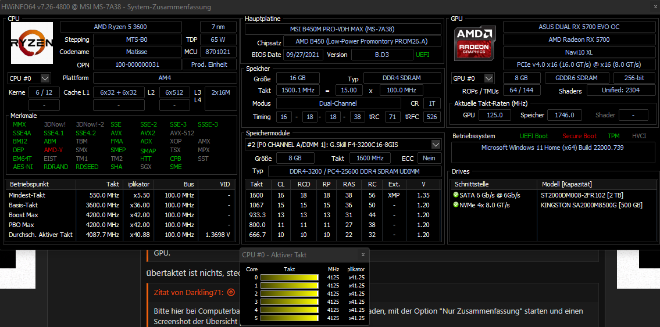This screenshot has width=660, height=327.
Task: Click the BIOS Date 09/27/2021 field
Action: [304, 55]
